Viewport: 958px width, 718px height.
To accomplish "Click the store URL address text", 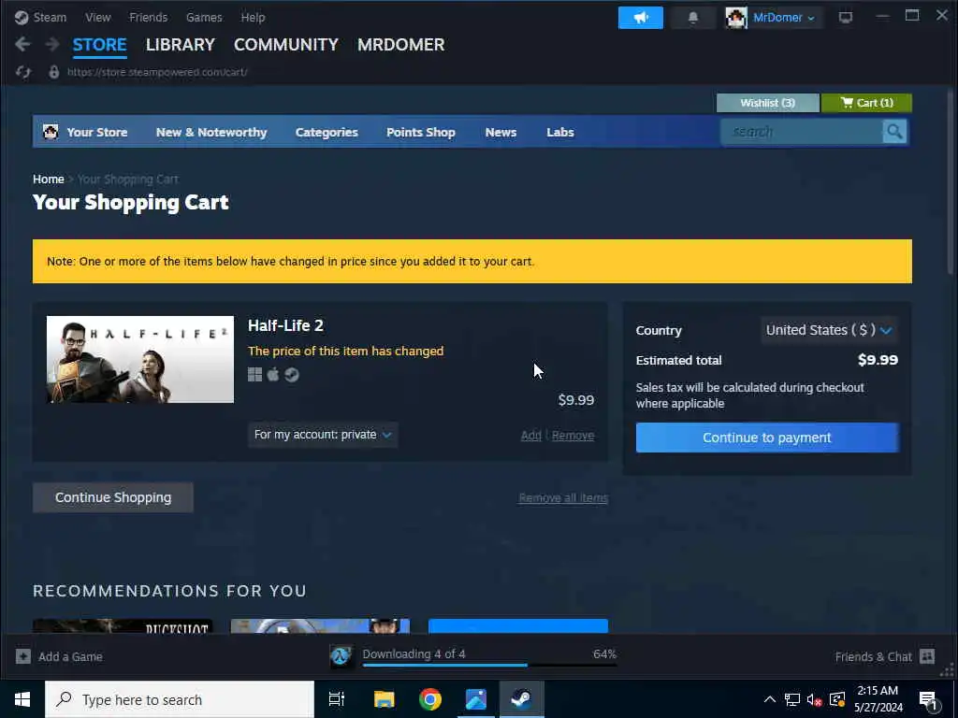I will tap(157, 72).
